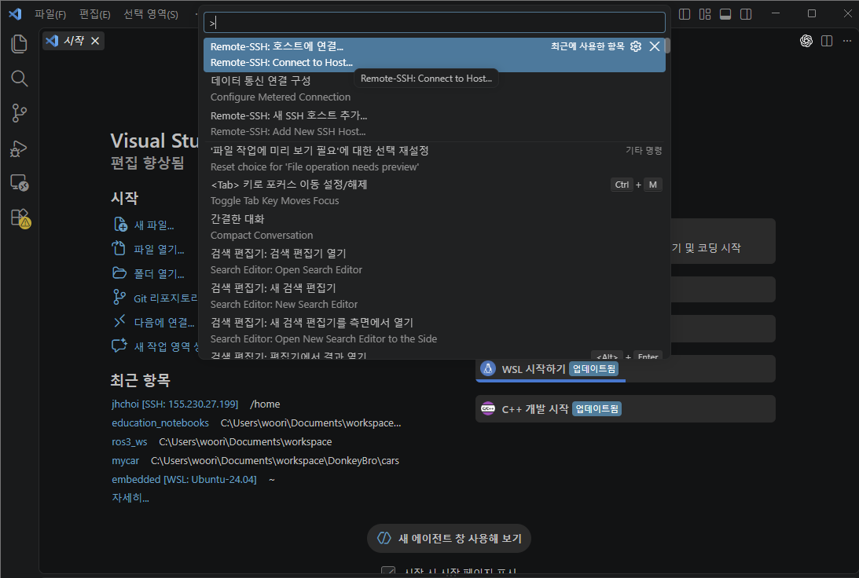Image resolution: width=859 pixels, height=578 pixels.
Task: Open the ChatGPT/Codex icon in editor toolbar
Action: point(806,41)
